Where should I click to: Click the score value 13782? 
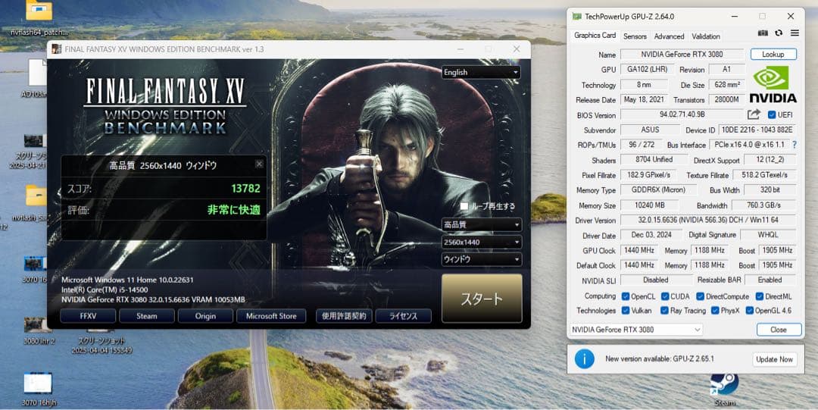[x=245, y=189]
